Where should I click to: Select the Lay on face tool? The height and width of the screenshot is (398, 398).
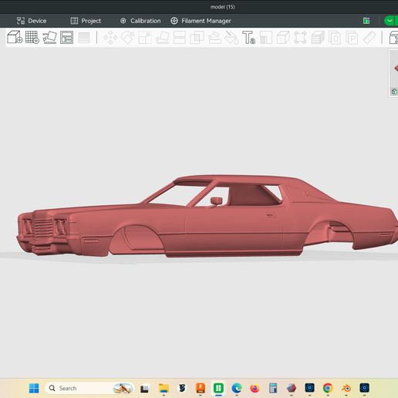point(163,38)
